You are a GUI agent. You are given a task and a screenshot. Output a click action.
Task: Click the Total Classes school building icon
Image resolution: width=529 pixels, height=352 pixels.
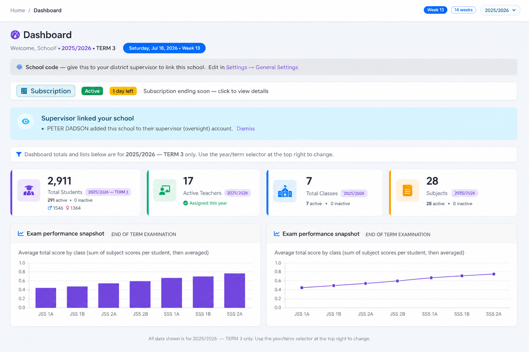[285, 191]
